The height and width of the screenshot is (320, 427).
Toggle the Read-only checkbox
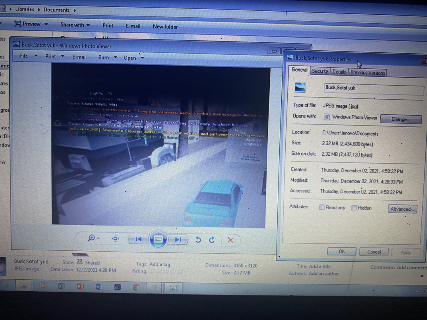click(322, 207)
